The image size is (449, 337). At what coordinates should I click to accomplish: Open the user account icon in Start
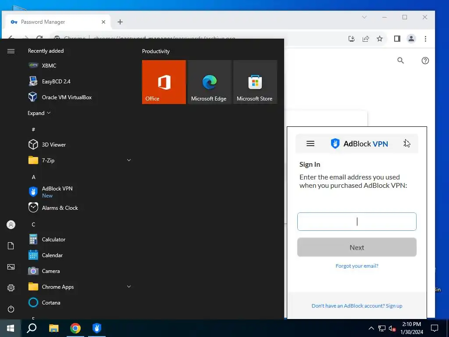click(x=11, y=225)
